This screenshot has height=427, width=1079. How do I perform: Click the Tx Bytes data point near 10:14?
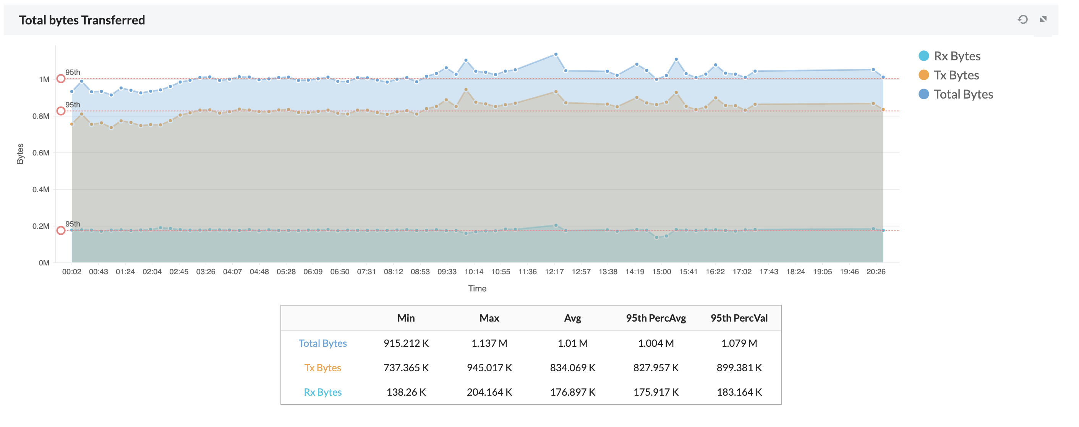[x=466, y=89]
